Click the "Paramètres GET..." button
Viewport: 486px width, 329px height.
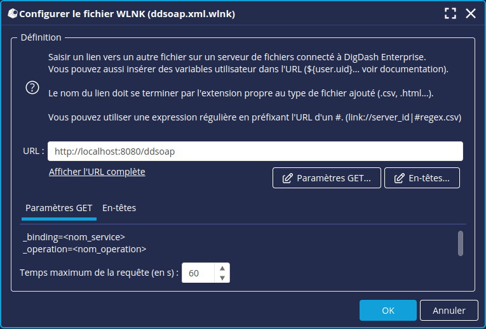(x=327, y=178)
